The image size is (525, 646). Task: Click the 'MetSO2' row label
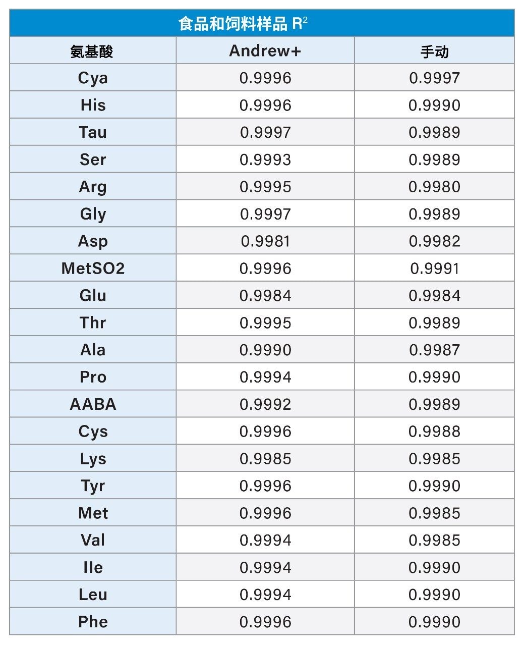93,268
